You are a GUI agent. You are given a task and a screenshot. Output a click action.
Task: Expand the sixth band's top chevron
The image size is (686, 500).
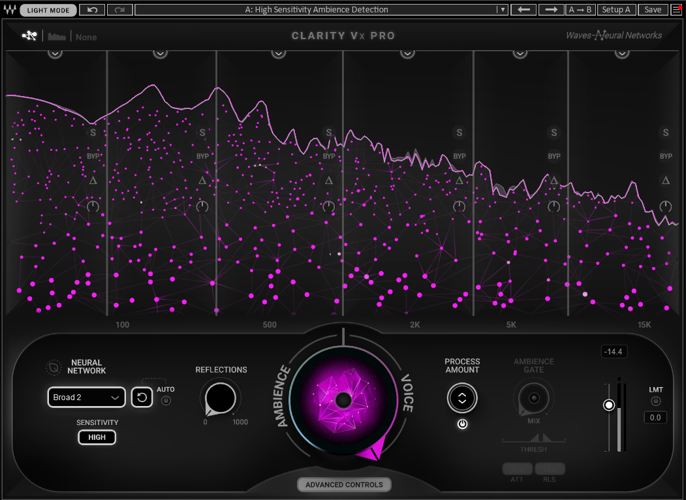pos(621,54)
